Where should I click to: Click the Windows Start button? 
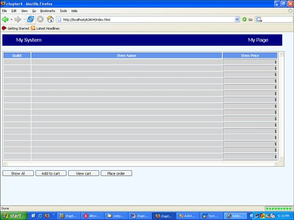point(13,216)
